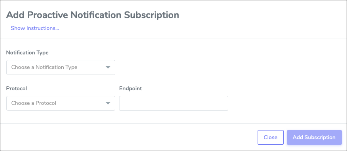
Task: Click the Notification Type field label
Action: click(x=27, y=53)
